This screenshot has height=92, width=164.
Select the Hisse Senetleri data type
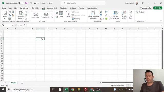[x=36, y=15]
